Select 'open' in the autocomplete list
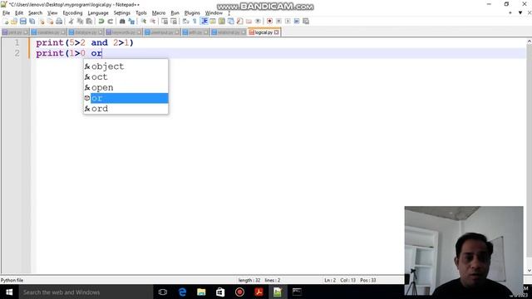Viewport: 532px width, 299px height. 126,87
